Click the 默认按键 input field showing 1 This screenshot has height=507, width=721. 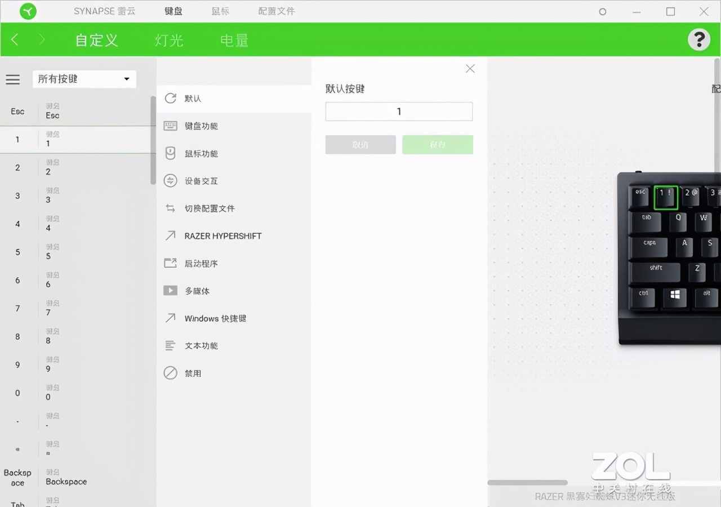click(399, 112)
